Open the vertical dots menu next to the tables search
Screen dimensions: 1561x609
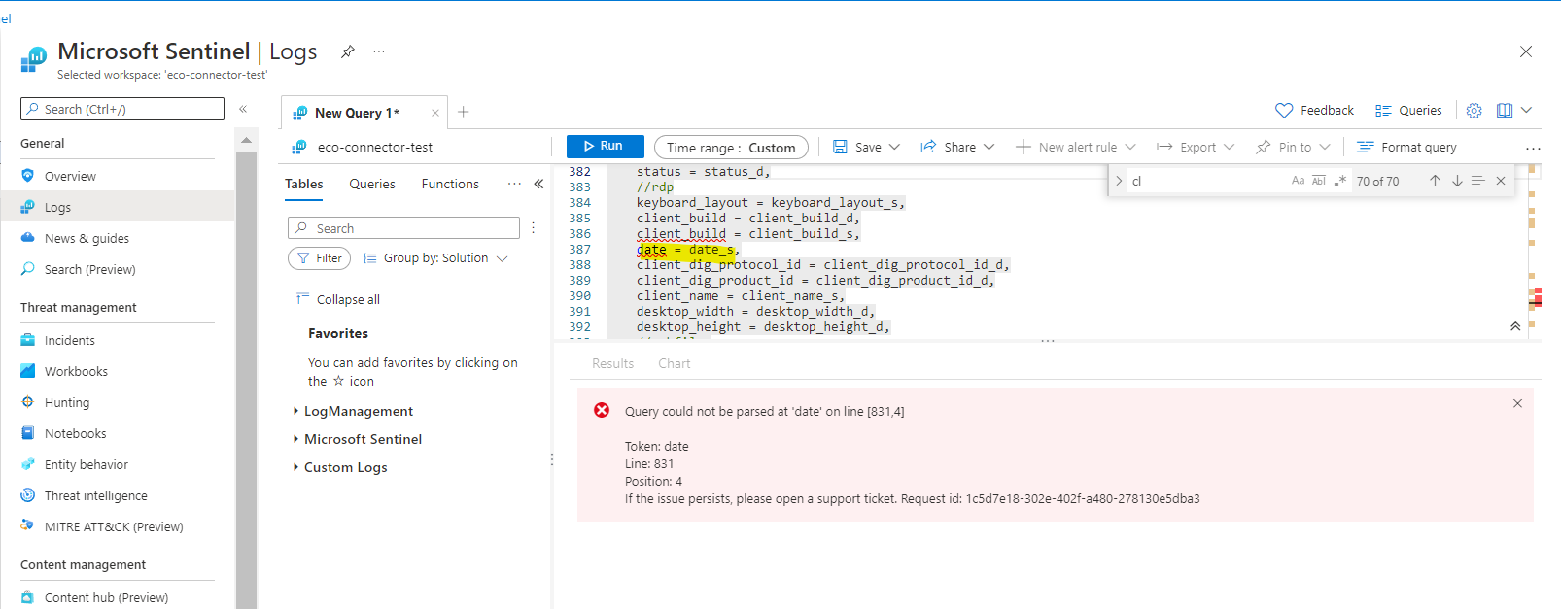[x=533, y=228]
